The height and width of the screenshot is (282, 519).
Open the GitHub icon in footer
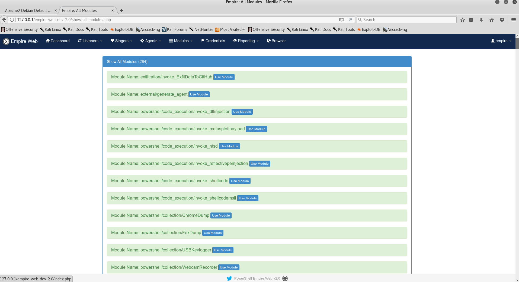(285, 278)
